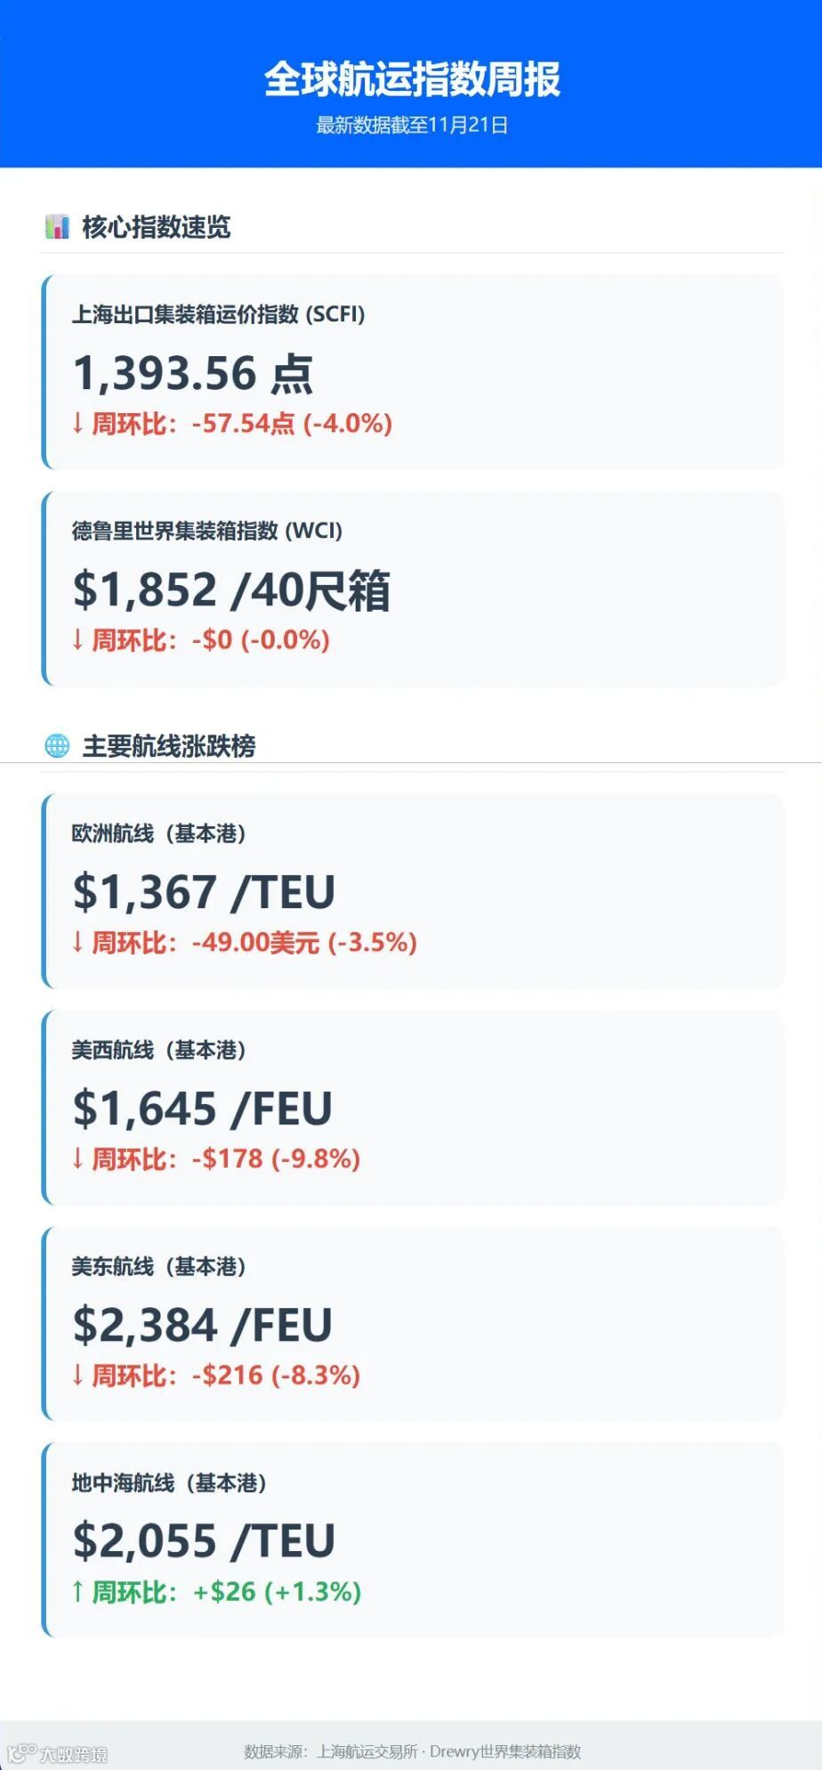Image resolution: width=822 pixels, height=1770 pixels.
Task: Click the down arrow under SCFI value
Action: pos(78,423)
